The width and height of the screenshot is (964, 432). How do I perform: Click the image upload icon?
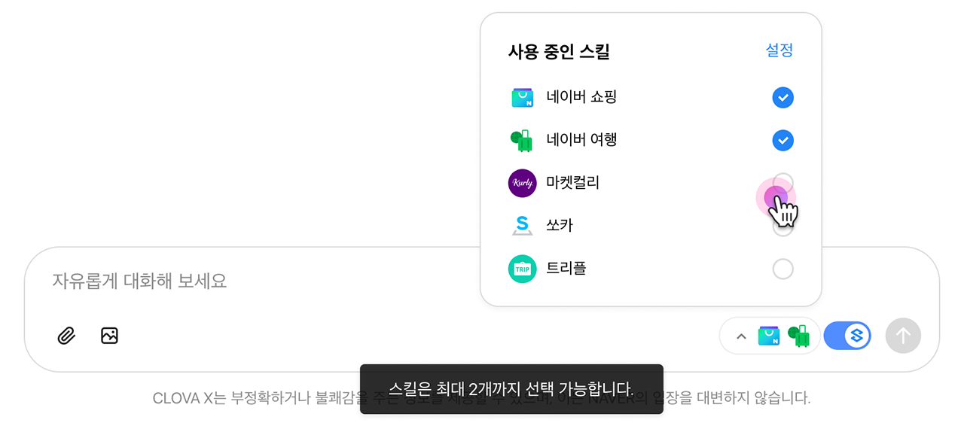point(109,336)
